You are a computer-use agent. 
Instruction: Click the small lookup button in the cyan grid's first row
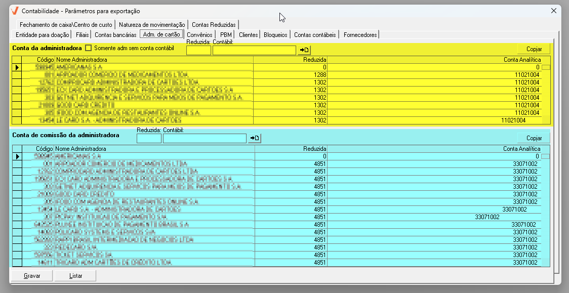(545, 156)
